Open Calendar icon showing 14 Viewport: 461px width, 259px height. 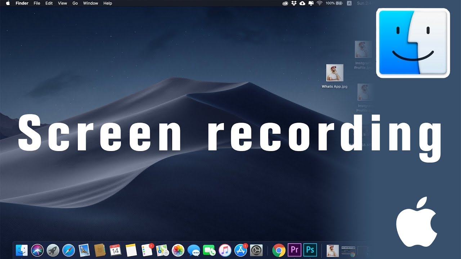pos(115,250)
